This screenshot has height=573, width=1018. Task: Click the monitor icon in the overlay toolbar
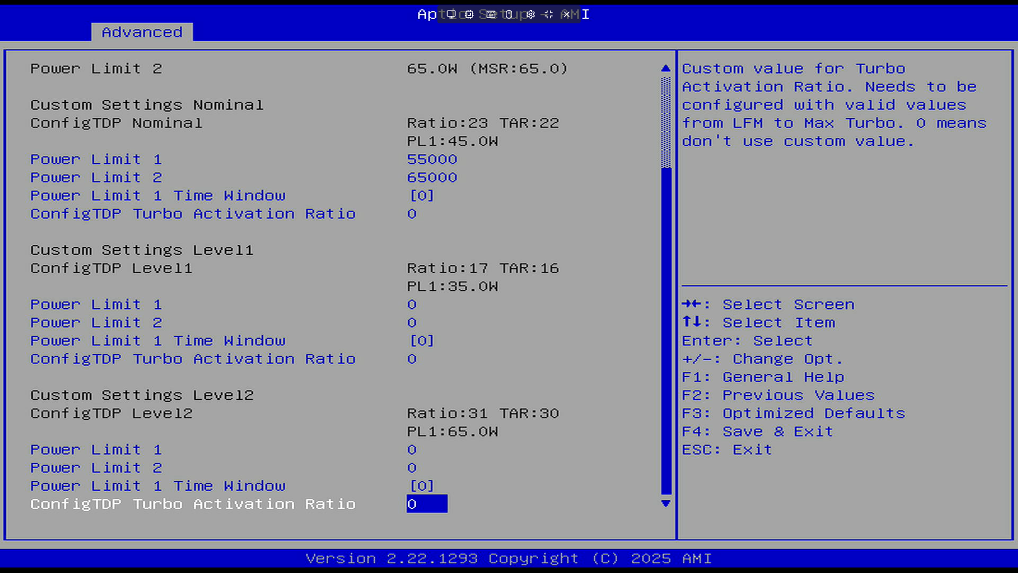click(451, 14)
